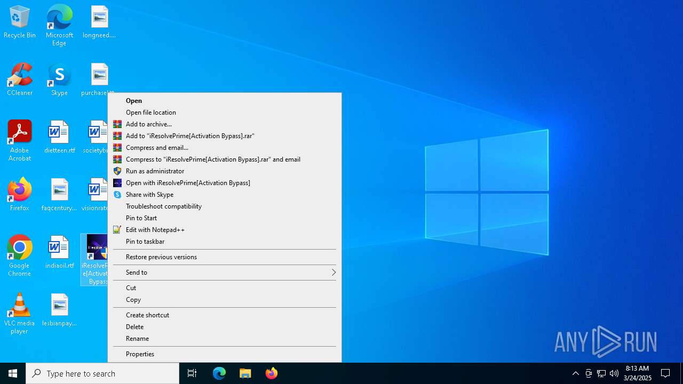Select the VLC media player shortcut
The image size is (683, 384).
click(20, 314)
